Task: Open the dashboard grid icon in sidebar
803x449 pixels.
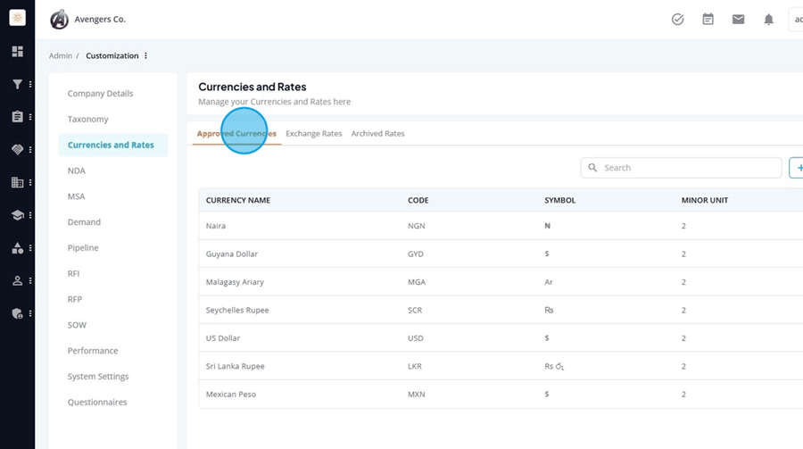Action: (18, 51)
